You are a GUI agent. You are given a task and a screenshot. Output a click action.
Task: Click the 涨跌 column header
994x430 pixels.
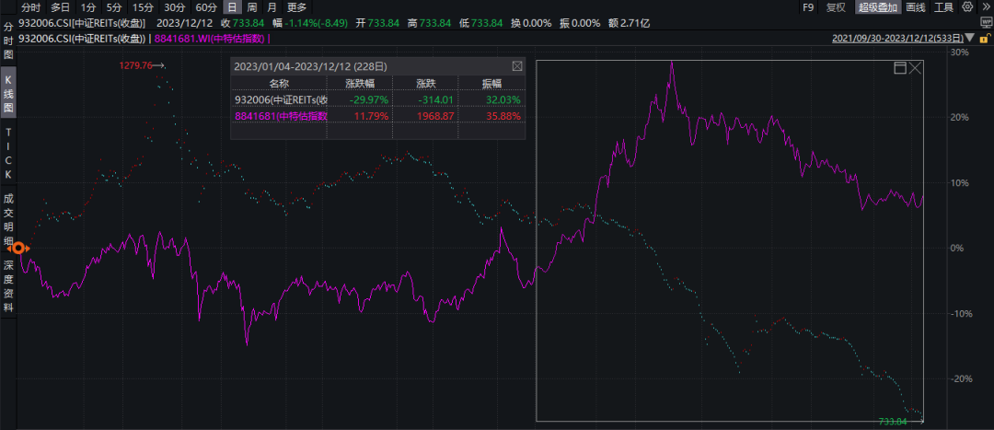pos(425,83)
